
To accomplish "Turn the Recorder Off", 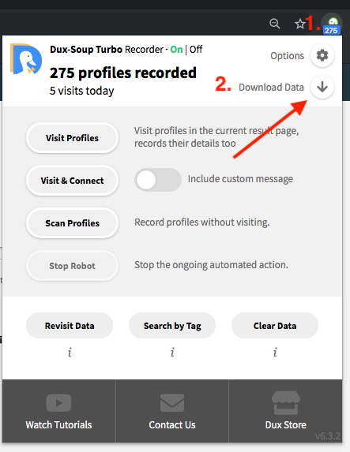I will click(x=196, y=49).
